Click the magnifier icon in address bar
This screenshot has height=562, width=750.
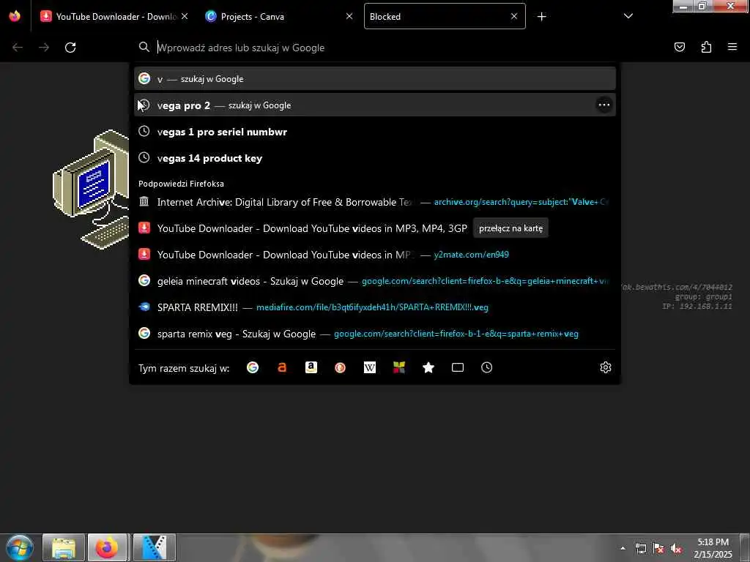point(144,47)
